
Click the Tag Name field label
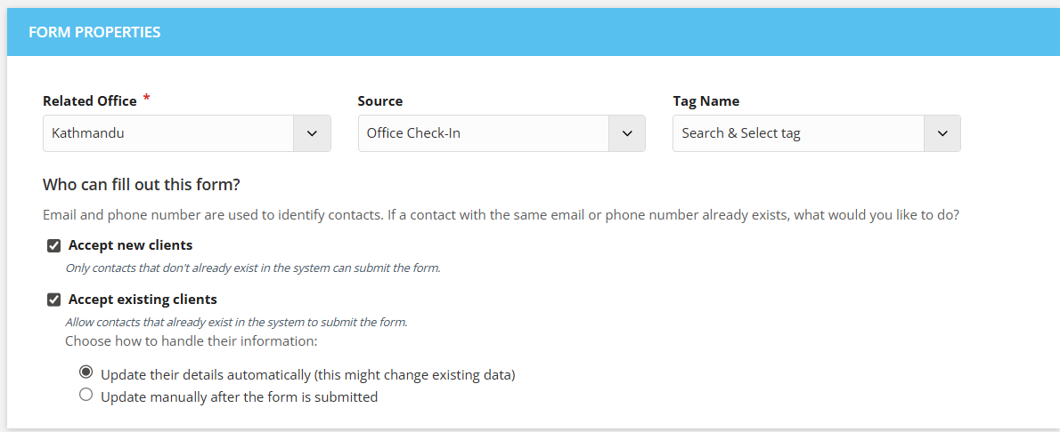coord(705,101)
